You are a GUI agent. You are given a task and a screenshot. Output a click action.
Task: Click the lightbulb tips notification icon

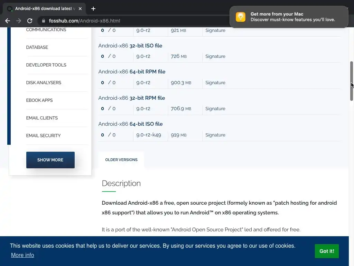click(x=241, y=17)
